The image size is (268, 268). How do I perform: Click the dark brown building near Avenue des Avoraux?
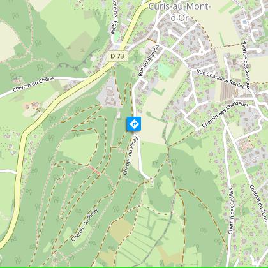[x=235, y=62]
